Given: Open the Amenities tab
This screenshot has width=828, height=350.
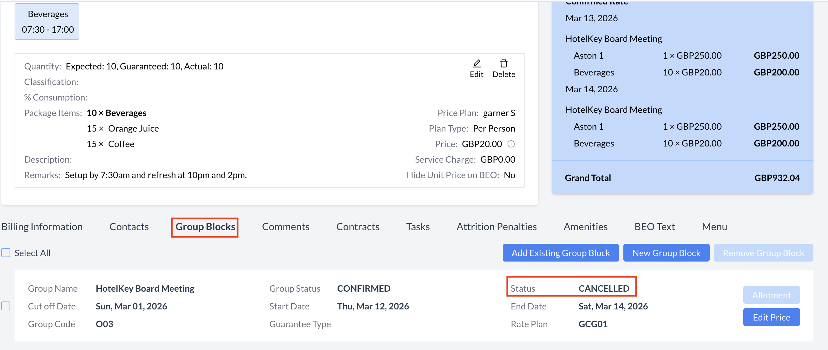Looking at the screenshot, I should (585, 227).
